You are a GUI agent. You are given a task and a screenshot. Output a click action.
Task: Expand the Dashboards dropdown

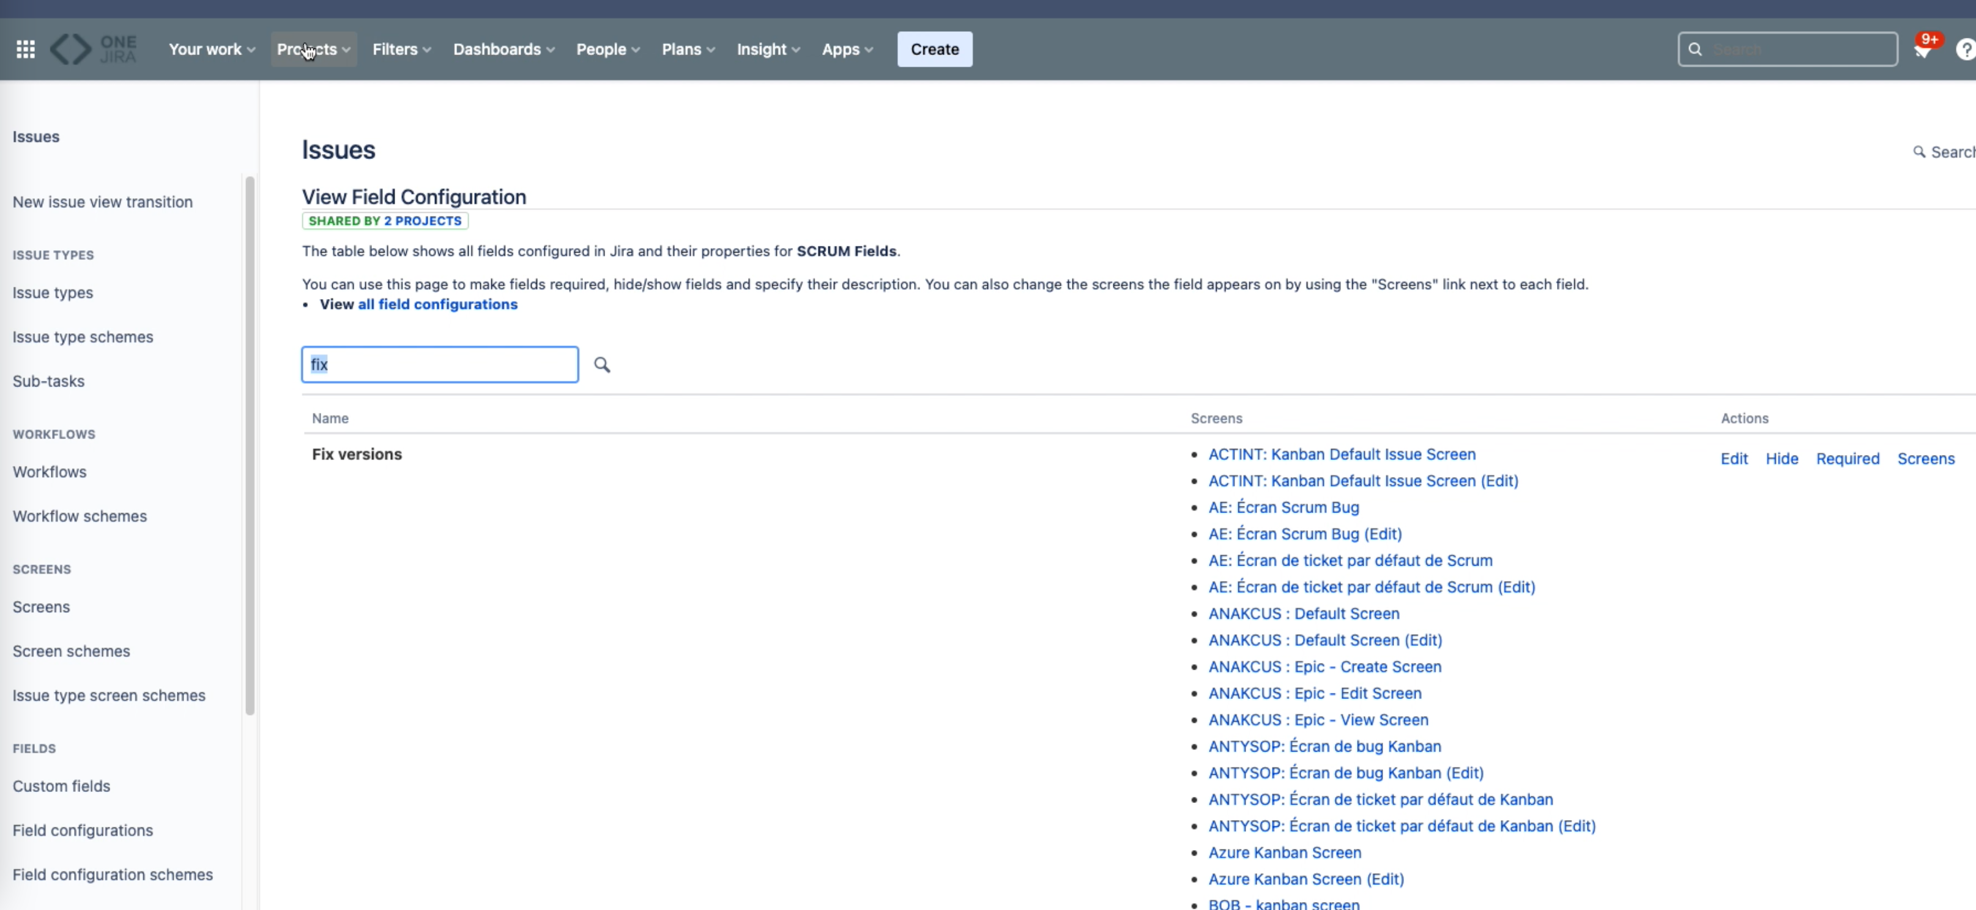point(503,49)
